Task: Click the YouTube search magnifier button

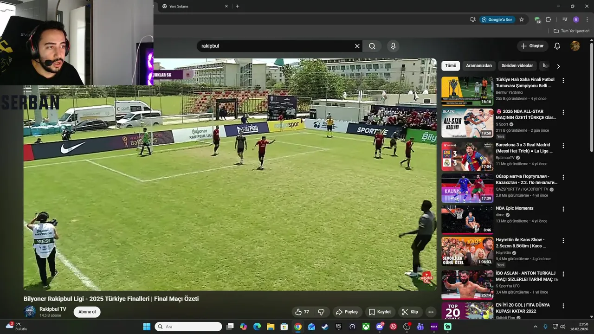Action: click(x=372, y=46)
